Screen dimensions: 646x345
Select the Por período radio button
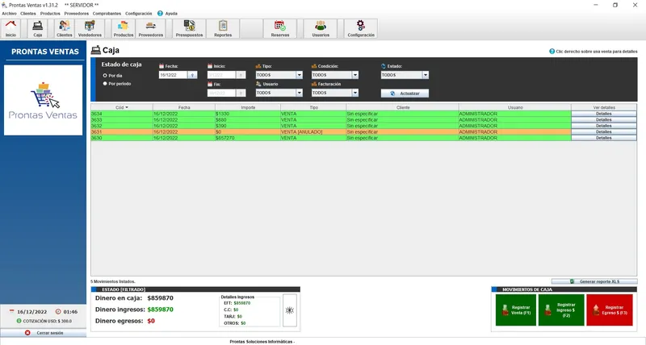[x=105, y=84]
